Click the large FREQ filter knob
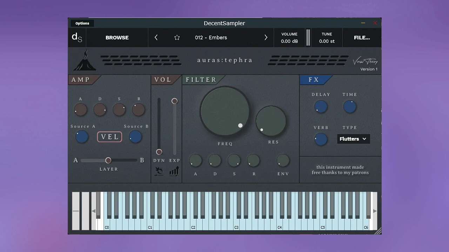 click(x=225, y=112)
